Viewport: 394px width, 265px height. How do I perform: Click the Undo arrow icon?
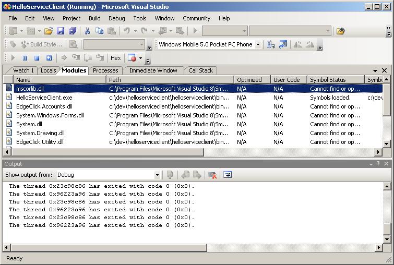click(x=127, y=31)
